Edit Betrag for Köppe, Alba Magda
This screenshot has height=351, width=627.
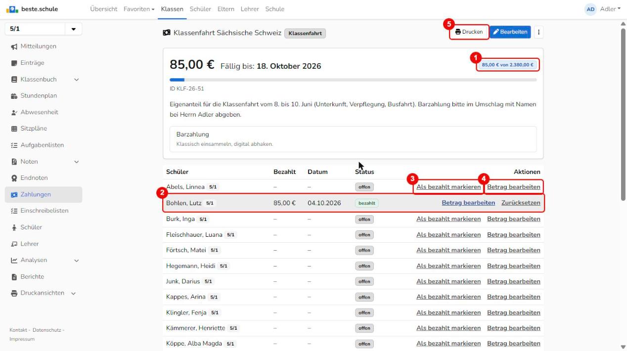click(514, 344)
